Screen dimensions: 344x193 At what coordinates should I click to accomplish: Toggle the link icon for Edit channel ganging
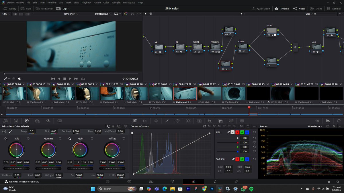click(x=228, y=132)
